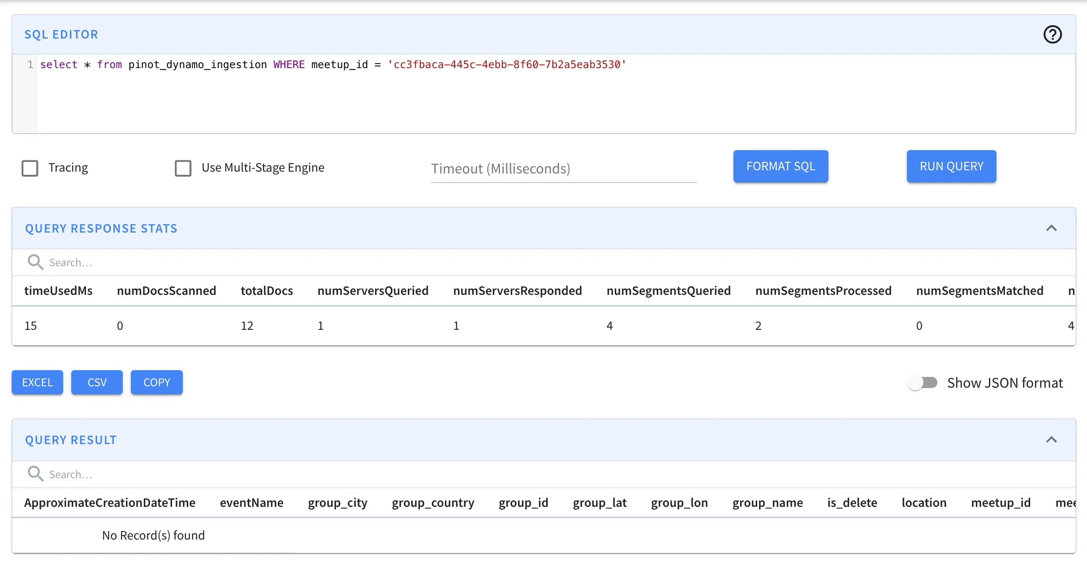This screenshot has height=579, width=1087.
Task: Collapse the QUERY RESULT panel
Action: (x=1050, y=440)
